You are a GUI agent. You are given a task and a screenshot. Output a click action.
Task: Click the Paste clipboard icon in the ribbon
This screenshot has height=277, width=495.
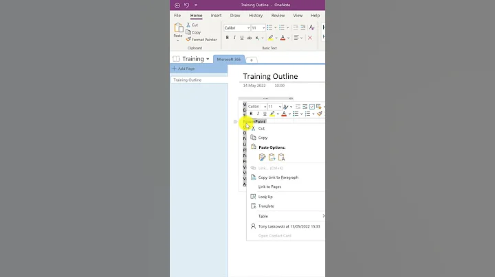(178, 27)
